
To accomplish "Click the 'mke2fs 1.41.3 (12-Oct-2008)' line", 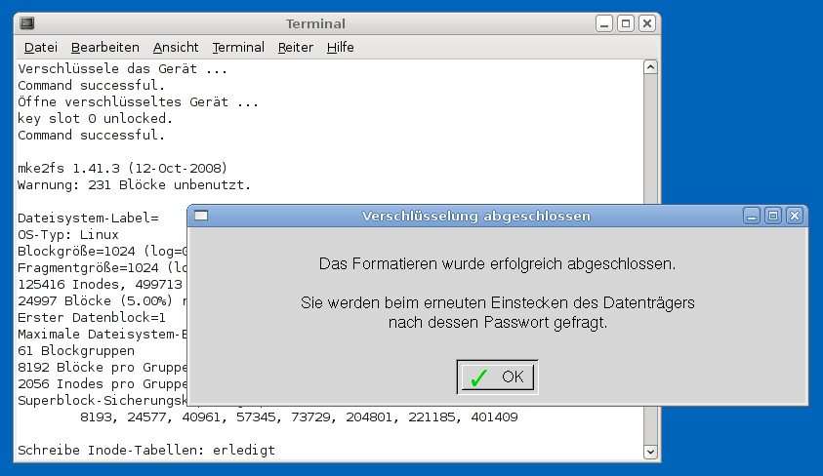I will (122, 169).
